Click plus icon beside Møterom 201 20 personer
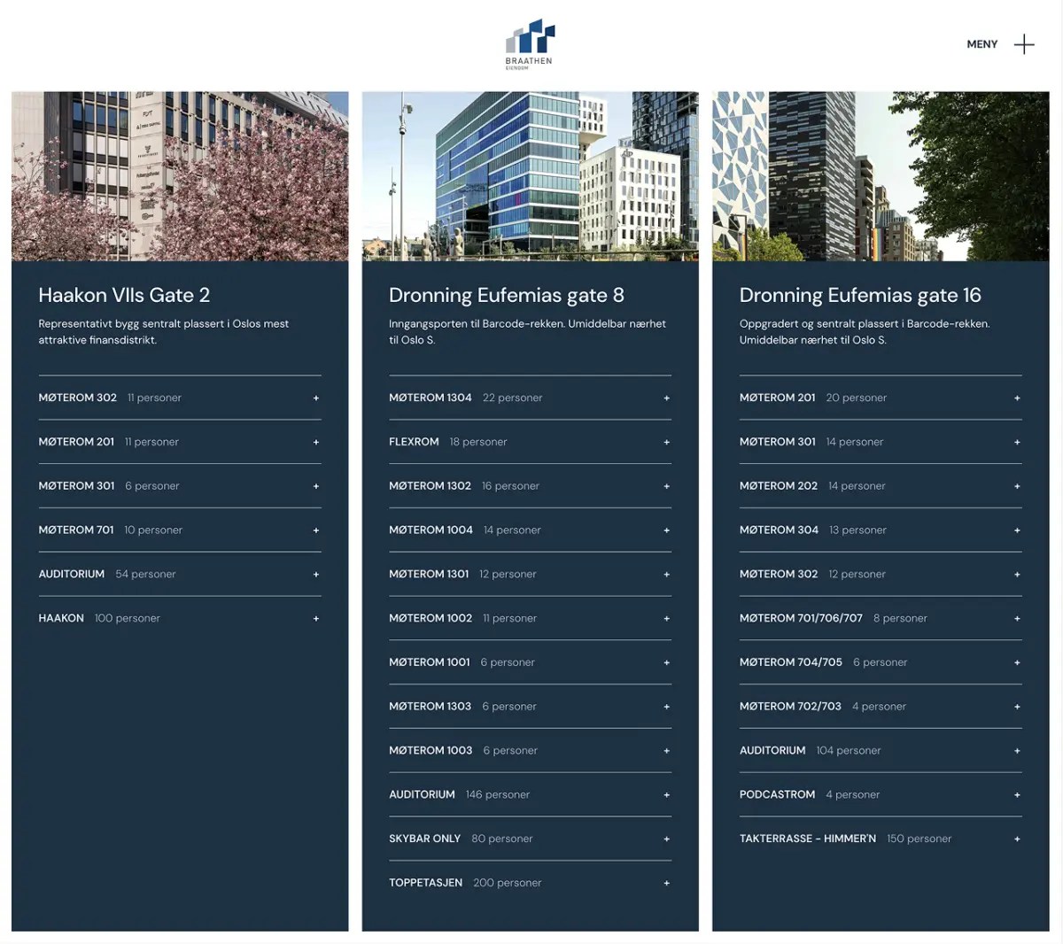 [x=1017, y=398]
